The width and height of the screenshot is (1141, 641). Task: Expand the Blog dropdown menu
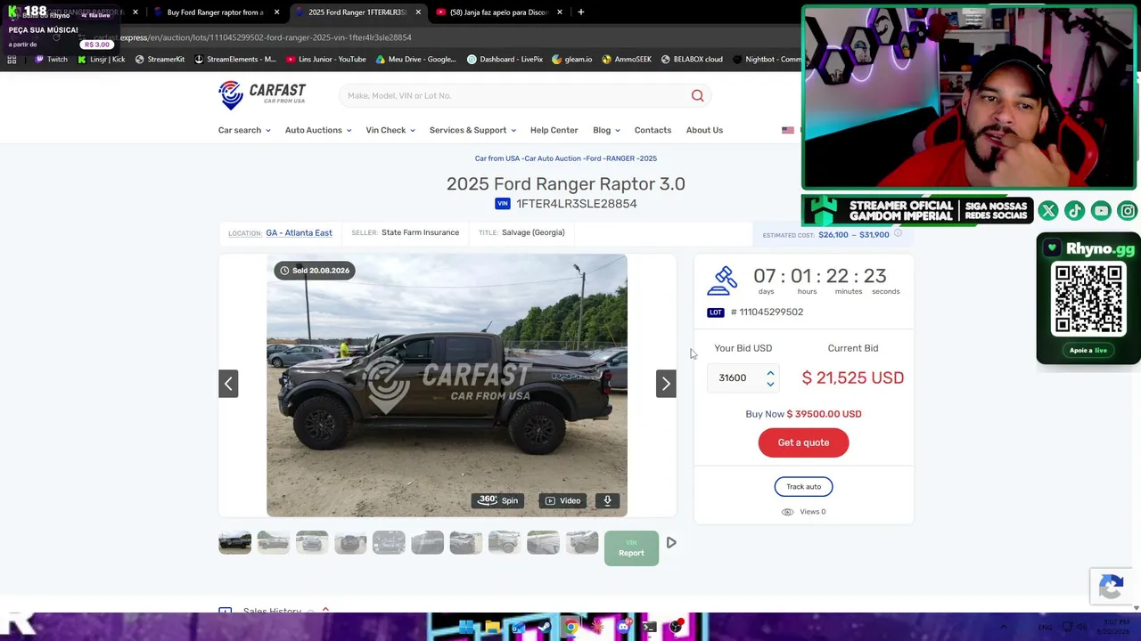click(x=607, y=130)
